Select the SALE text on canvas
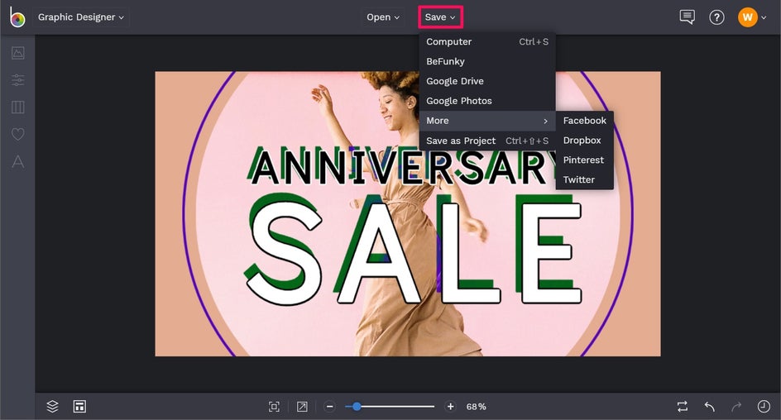Image resolution: width=781 pixels, height=420 pixels. pyautogui.click(x=414, y=249)
